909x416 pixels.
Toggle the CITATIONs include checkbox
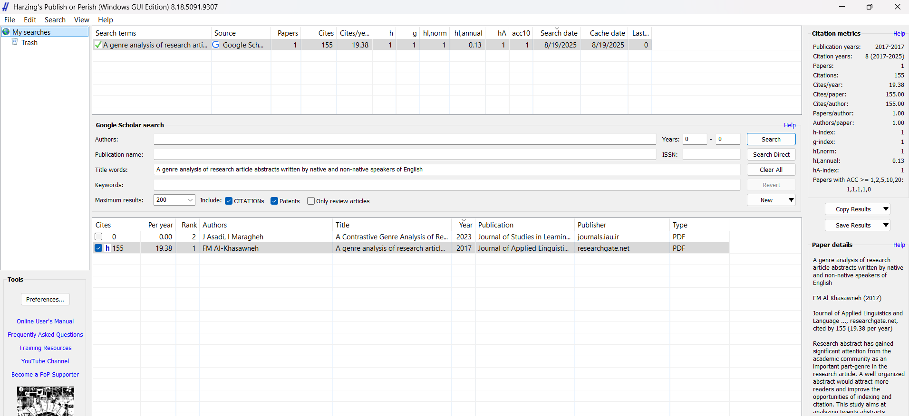click(x=229, y=201)
